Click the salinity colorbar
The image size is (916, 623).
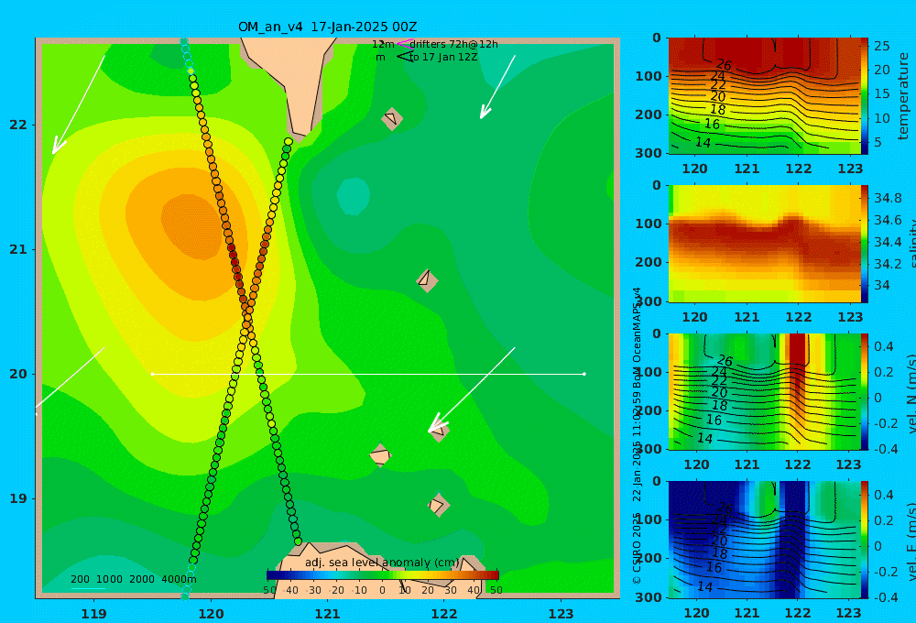(x=865, y=244)
